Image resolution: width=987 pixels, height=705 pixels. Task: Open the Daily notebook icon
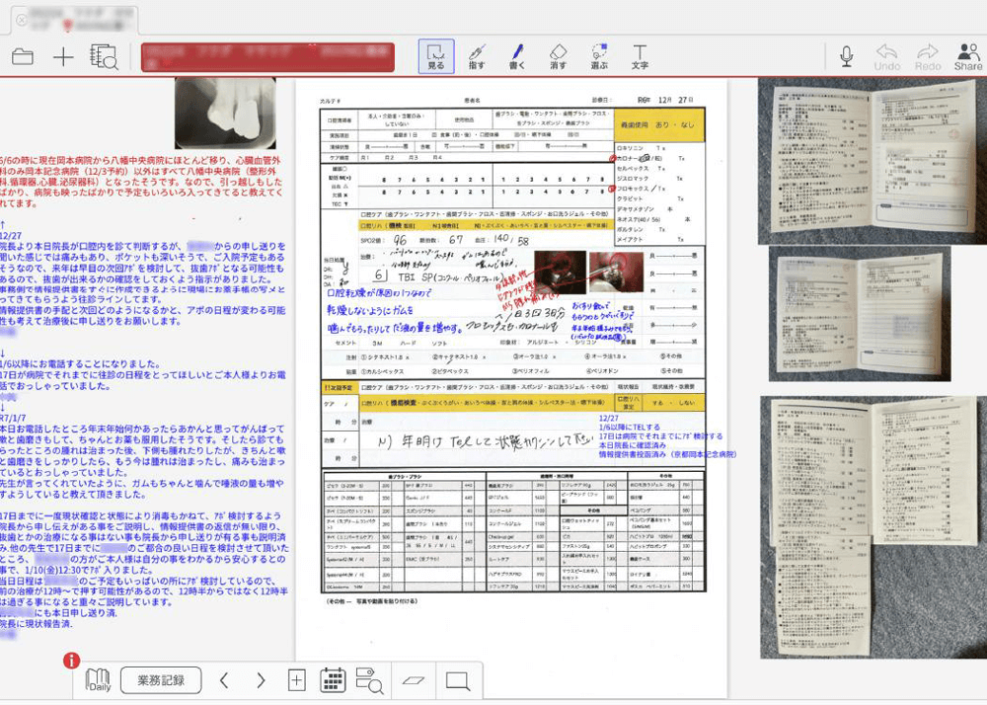(99, 680)
